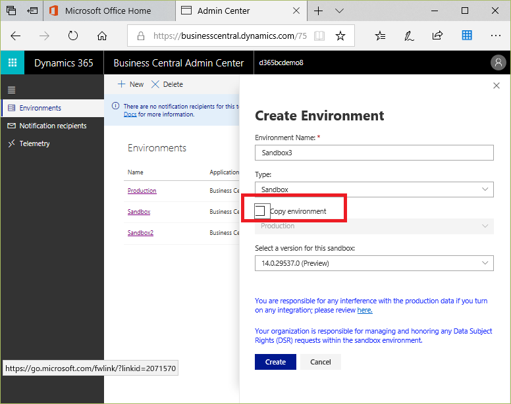
Task: Open the favorites hub icon
Action: coord(380,36)
